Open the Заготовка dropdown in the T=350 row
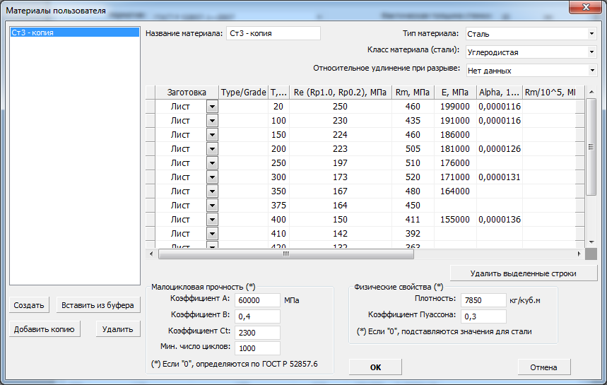 tap(212, 191)
